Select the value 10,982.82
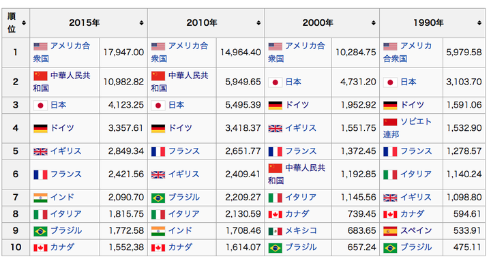Viewport: 491px width, 261px height. click(123, 82)
